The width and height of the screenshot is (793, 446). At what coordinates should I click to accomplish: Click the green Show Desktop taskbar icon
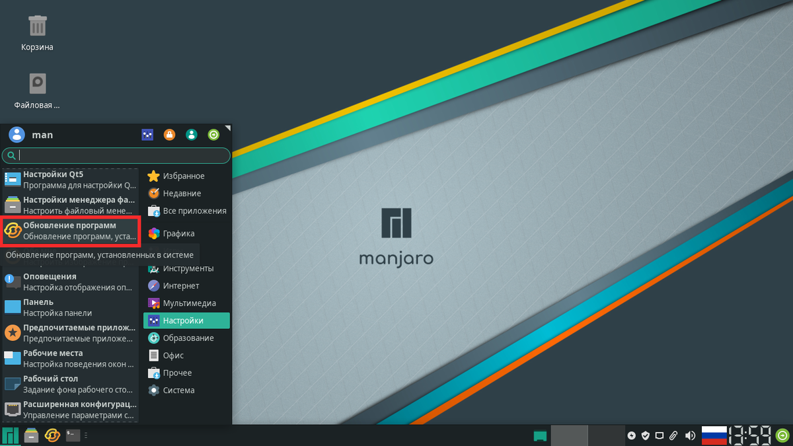(x=540, y=435)
